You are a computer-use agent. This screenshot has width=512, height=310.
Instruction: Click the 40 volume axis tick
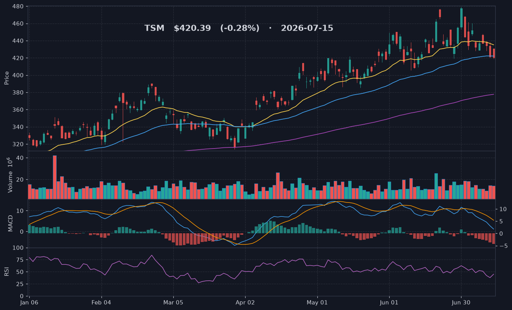[20, 158]
